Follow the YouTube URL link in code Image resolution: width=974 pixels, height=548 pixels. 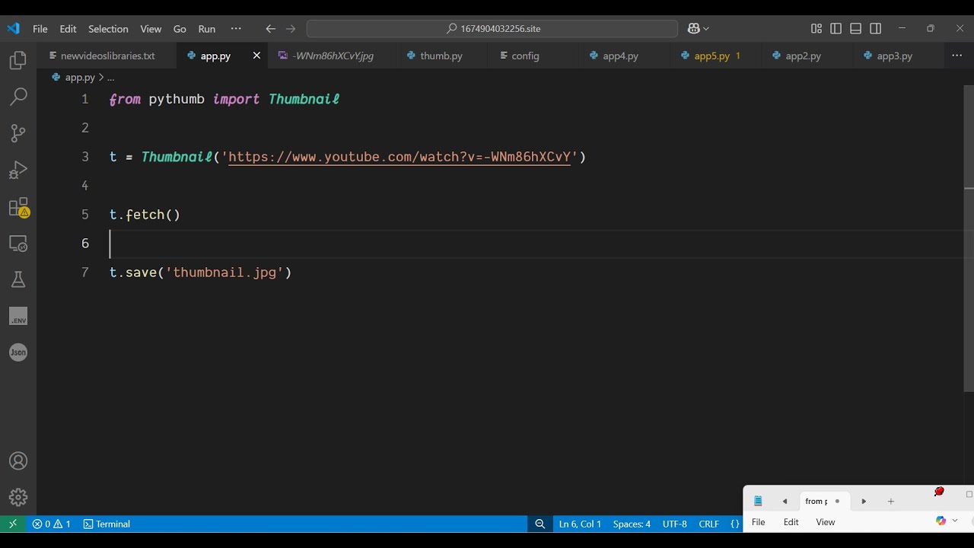click(399, 157)
